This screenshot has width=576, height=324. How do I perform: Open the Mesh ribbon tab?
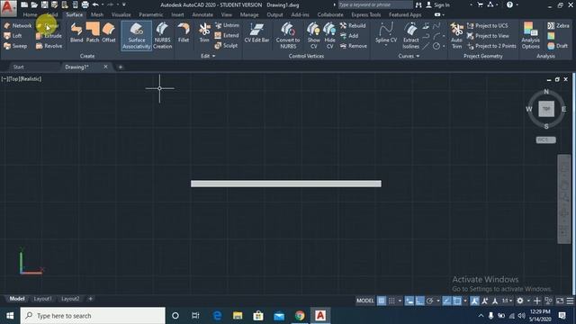point(97,14)
